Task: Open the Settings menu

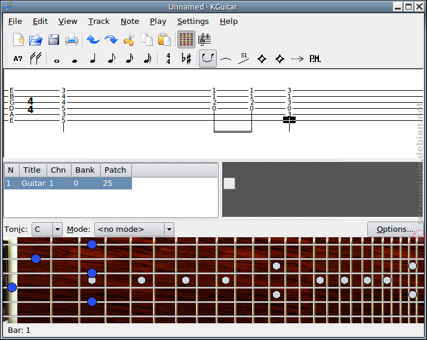Action: click(x=193, y=22)
